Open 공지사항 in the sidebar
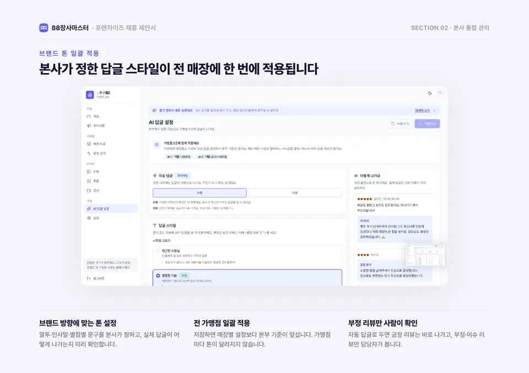The width and height of the screenshot is (529, 373). pos(111,125)
